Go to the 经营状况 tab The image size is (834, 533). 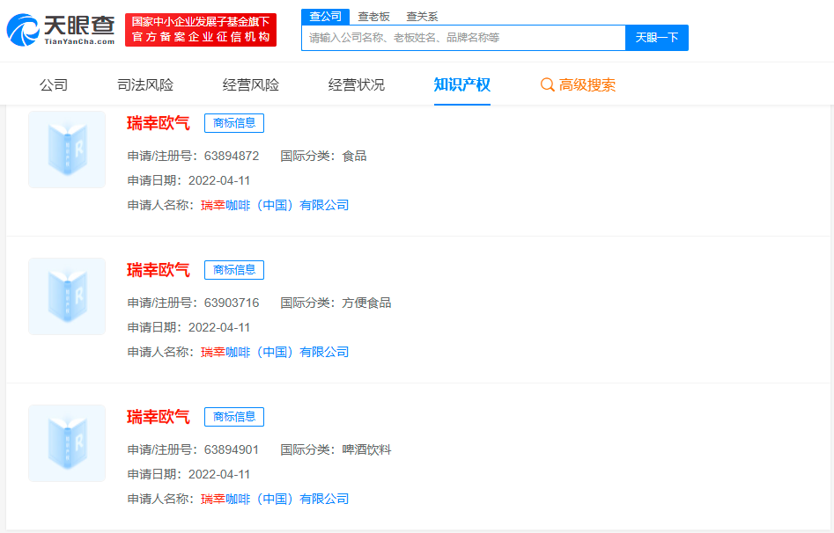point(357,85)
